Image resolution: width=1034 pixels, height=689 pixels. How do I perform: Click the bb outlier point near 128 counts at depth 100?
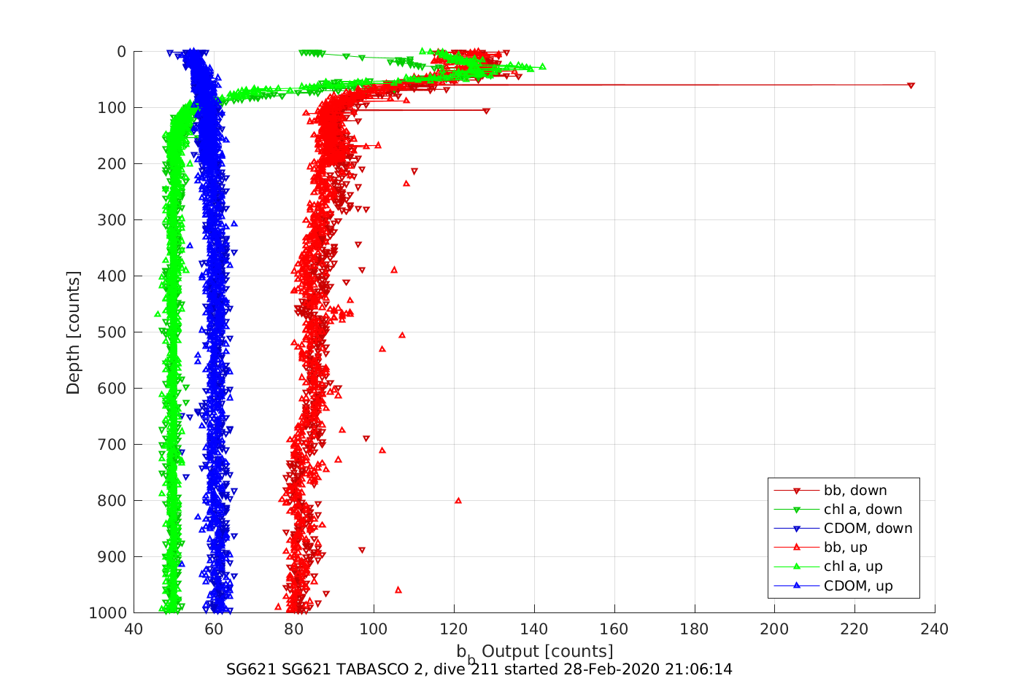[x=487, y=111]
